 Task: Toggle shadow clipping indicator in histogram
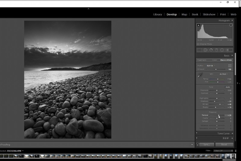click(199, 25)
